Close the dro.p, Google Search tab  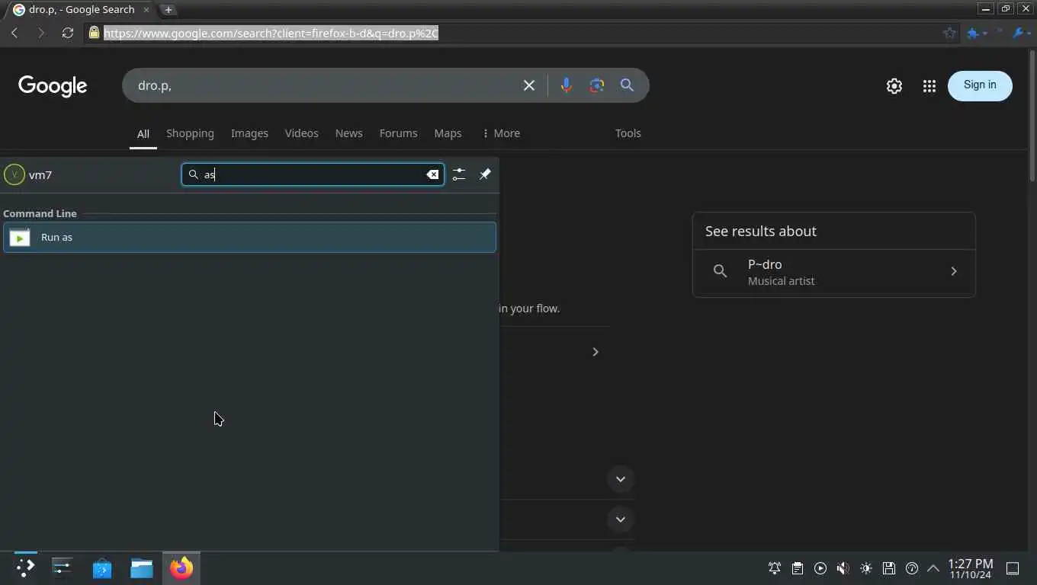(146, 10)
